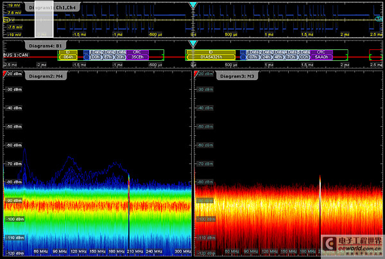
Task: Click the cyan trigger marker above Diagram4
Action: click(193, 44)
